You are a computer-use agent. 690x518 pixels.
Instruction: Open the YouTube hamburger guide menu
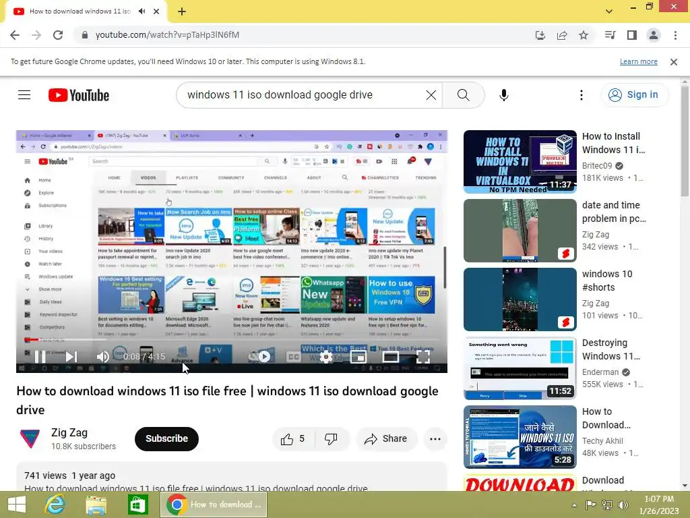(x=24, y=94)
